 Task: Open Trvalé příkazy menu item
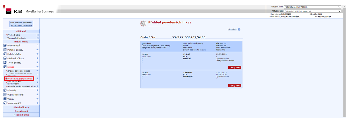14,63
